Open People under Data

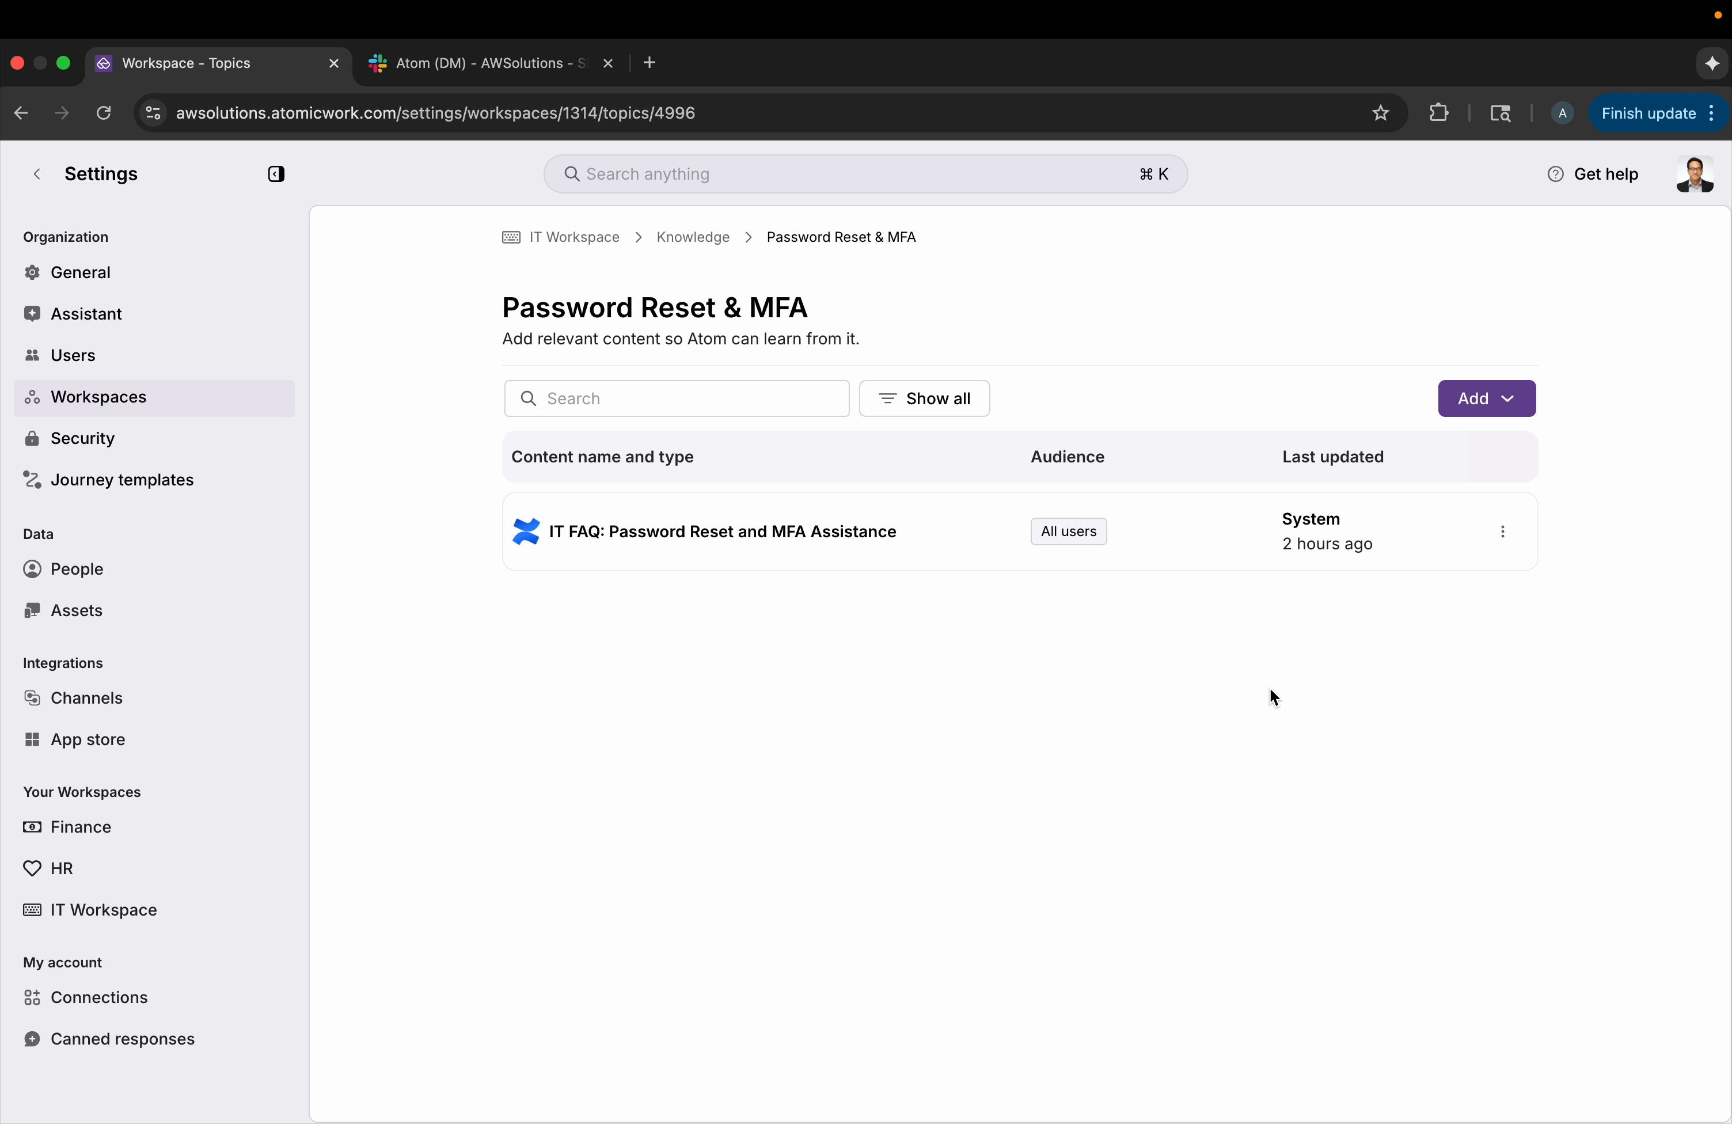[x=75, y=568]
